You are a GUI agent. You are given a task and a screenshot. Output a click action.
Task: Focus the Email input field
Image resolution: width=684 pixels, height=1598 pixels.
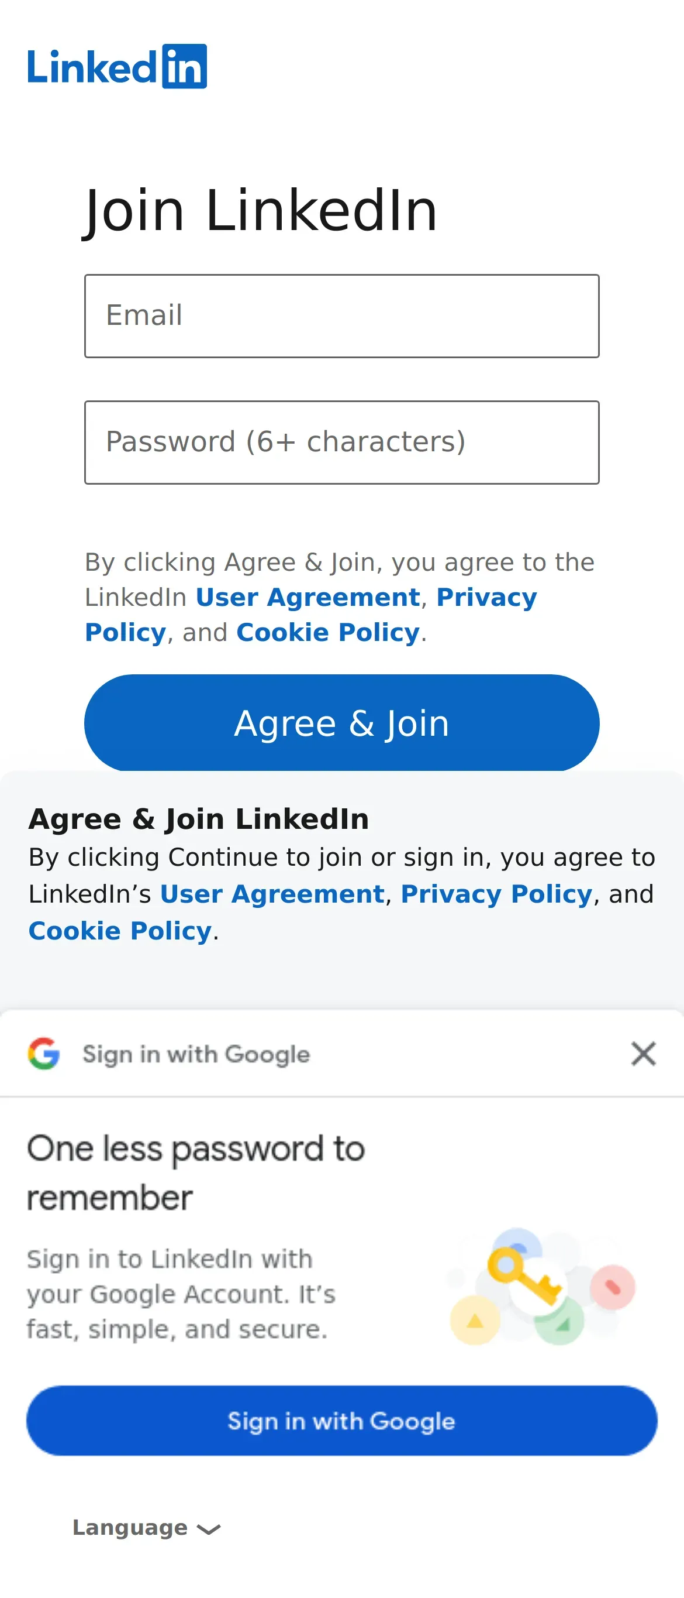(x=342, y=316)
